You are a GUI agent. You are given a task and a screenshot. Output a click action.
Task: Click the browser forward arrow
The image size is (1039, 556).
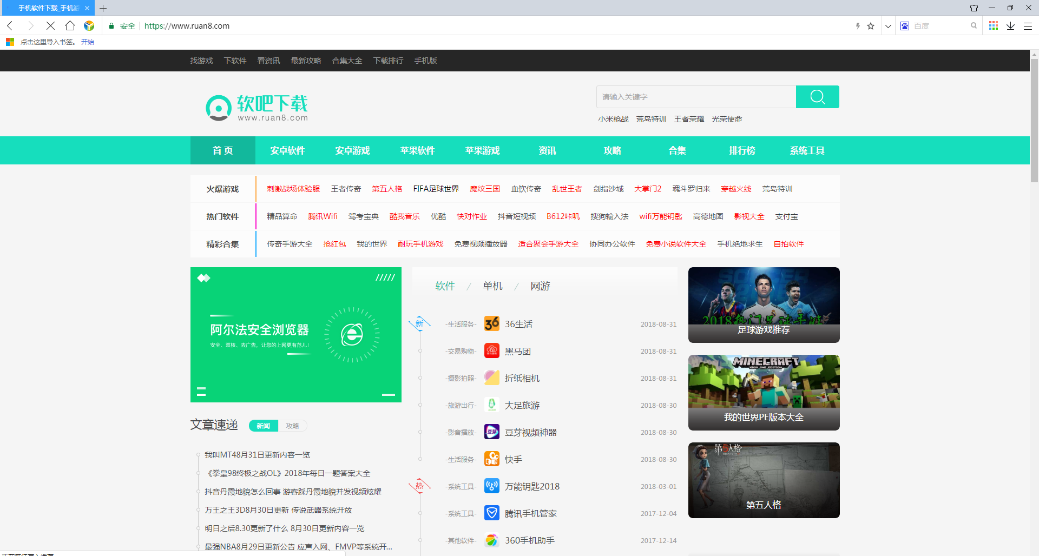30,25
